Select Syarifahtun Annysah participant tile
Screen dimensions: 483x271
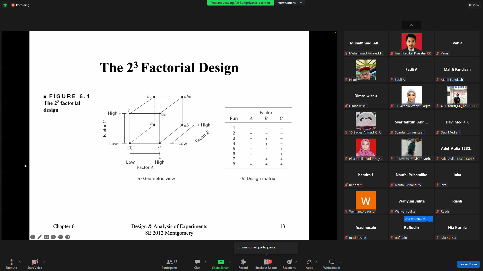pos(412,122)
